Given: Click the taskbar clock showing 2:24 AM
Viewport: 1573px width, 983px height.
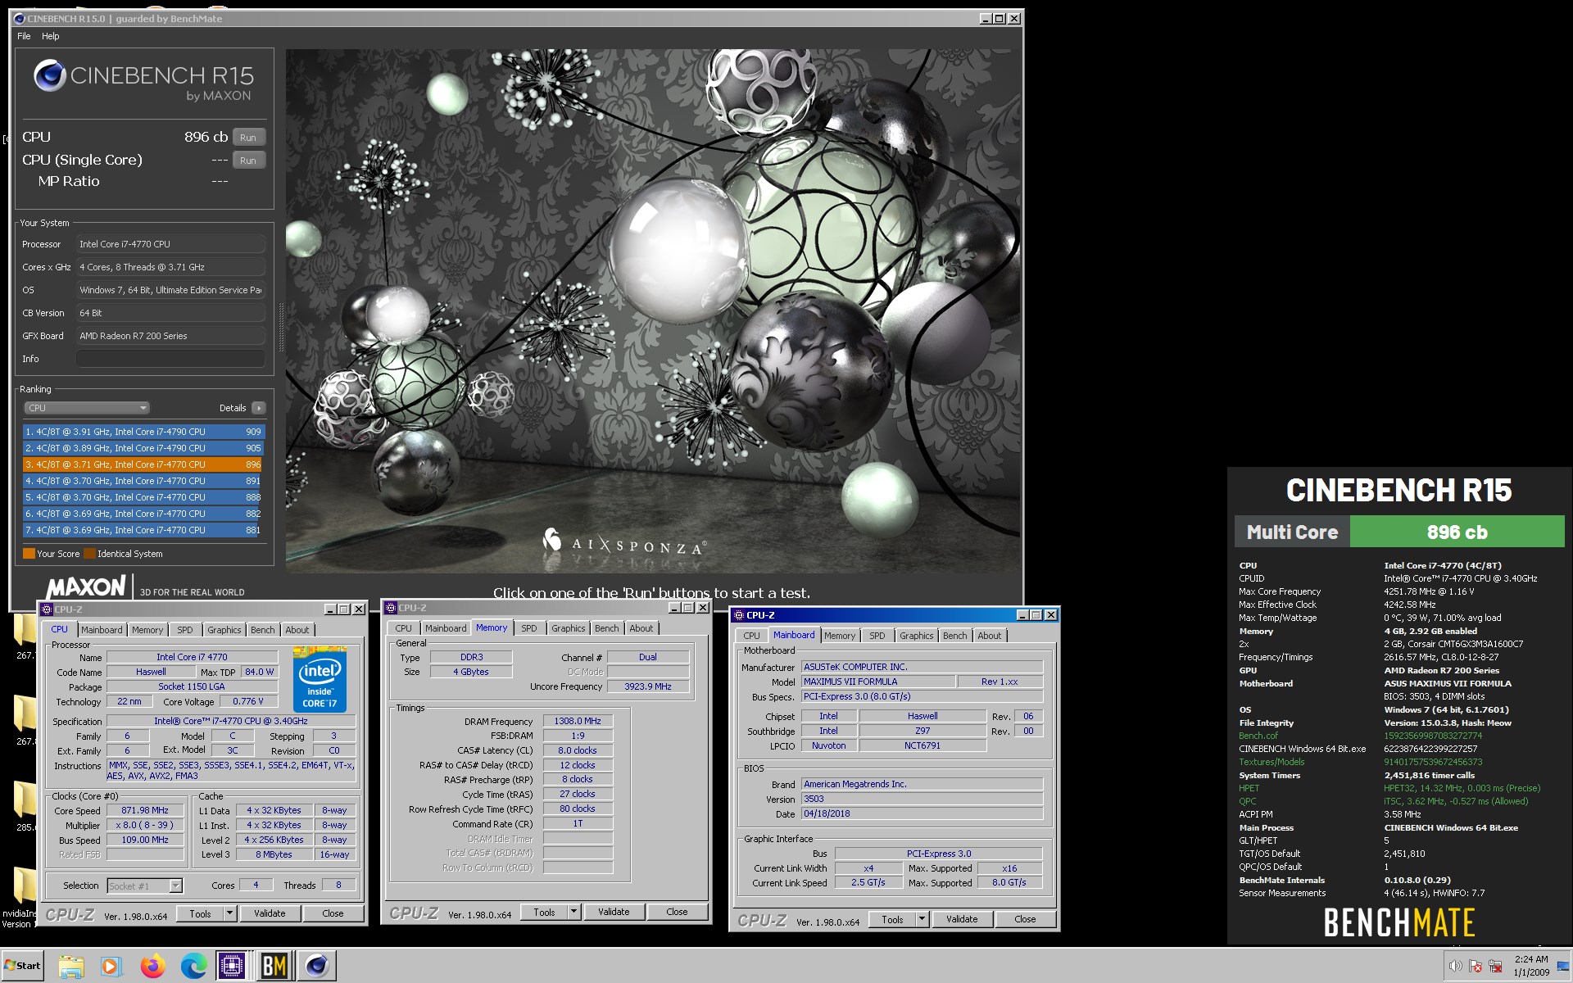Looking at the screenshot, I should [1531, 966].
